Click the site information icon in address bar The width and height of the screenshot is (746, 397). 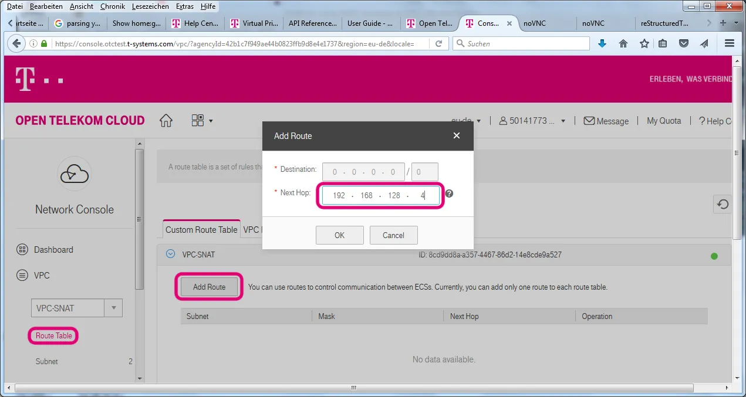click(33, 43)
